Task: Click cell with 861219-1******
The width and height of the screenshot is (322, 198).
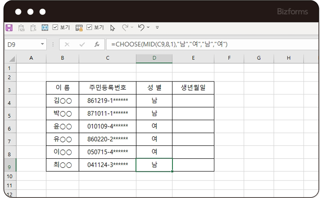Action: 108,101
